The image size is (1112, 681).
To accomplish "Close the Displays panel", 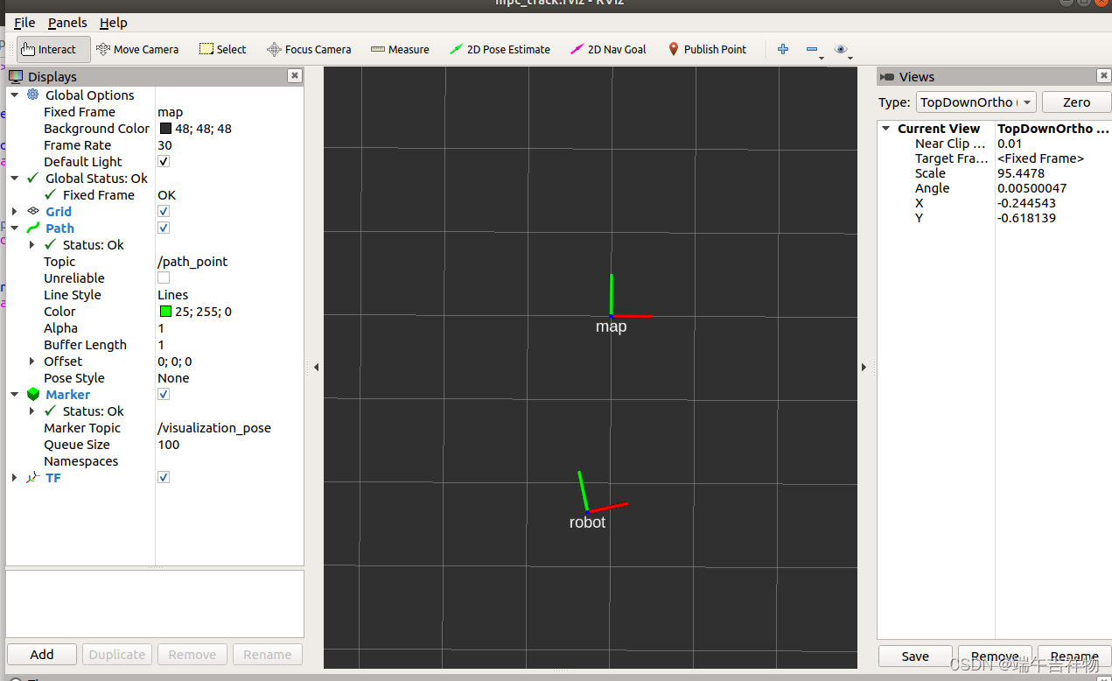I will coord(295,76).
